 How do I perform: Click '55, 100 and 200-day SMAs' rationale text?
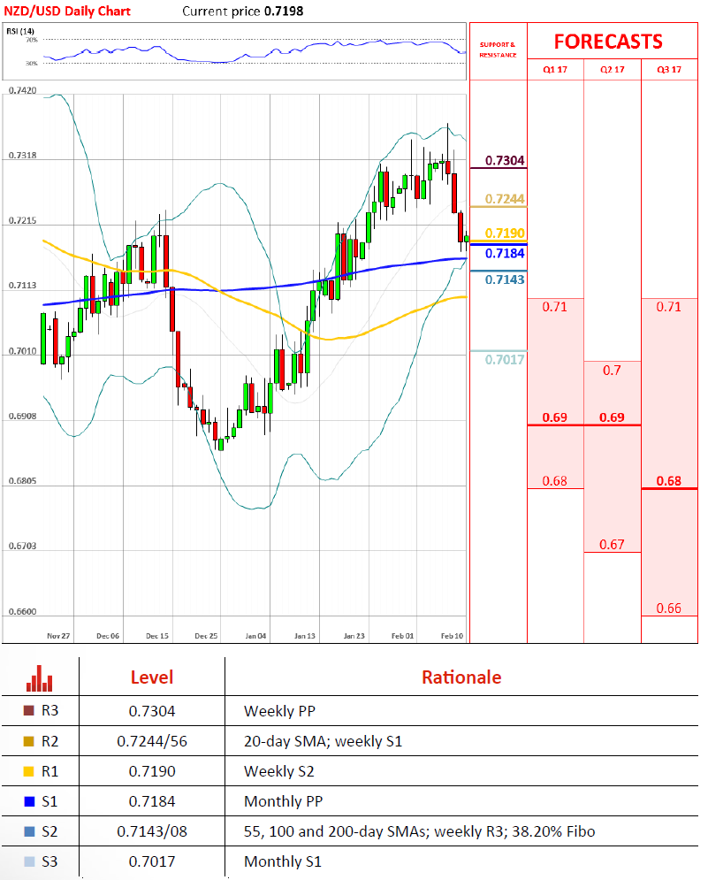pyautogui.click(x=336, y=831)
